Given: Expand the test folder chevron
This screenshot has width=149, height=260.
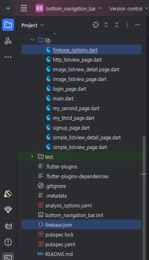Looking at the screenshot, I should (x=32, y=156).
